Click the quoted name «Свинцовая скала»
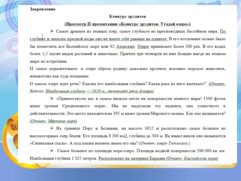The image size is (241, 181). pyautogui.click(x=49, y=143)
